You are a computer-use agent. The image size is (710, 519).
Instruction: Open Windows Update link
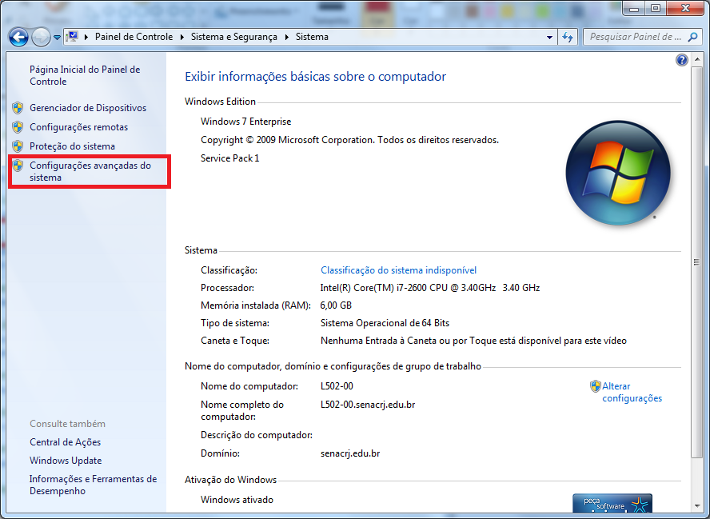tap(66, 461)
